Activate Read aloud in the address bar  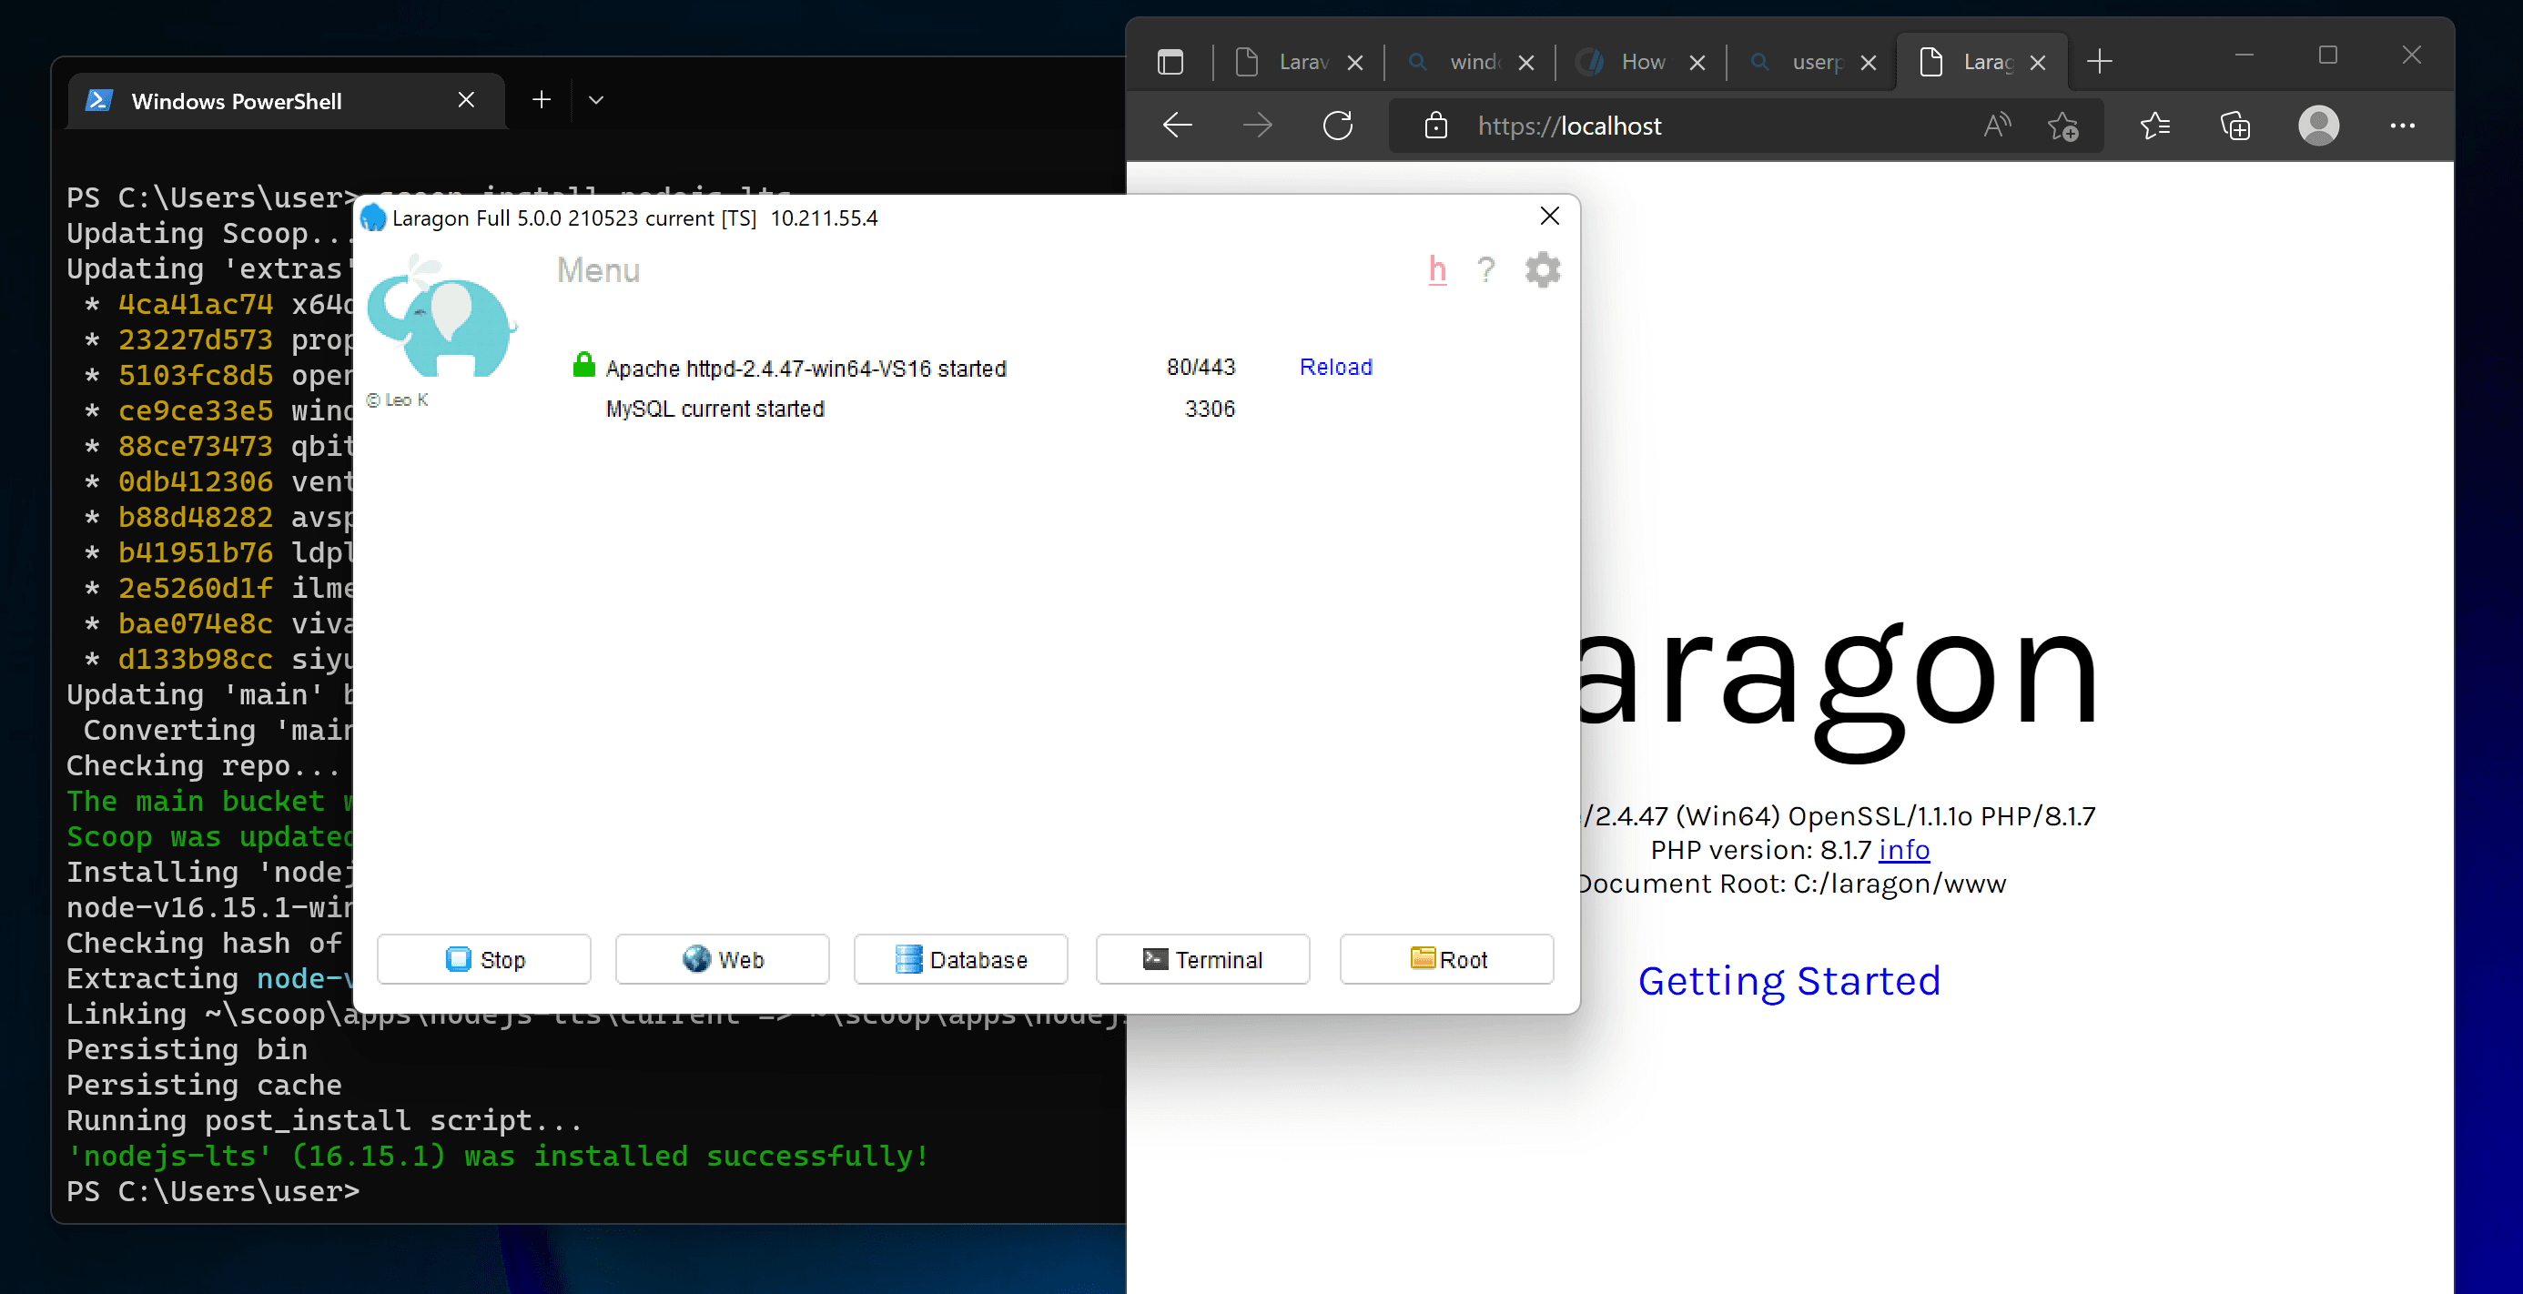[1997, 126]
